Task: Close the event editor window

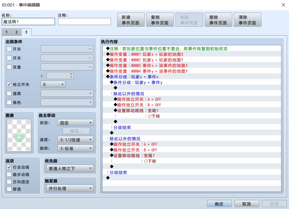Action: (x=283, y=5)
